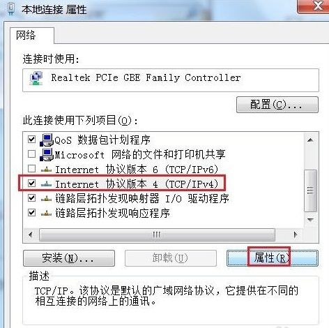Click the 属性(R) button
The height and width of the screenshot is (328, 329).
click(273, 258)
